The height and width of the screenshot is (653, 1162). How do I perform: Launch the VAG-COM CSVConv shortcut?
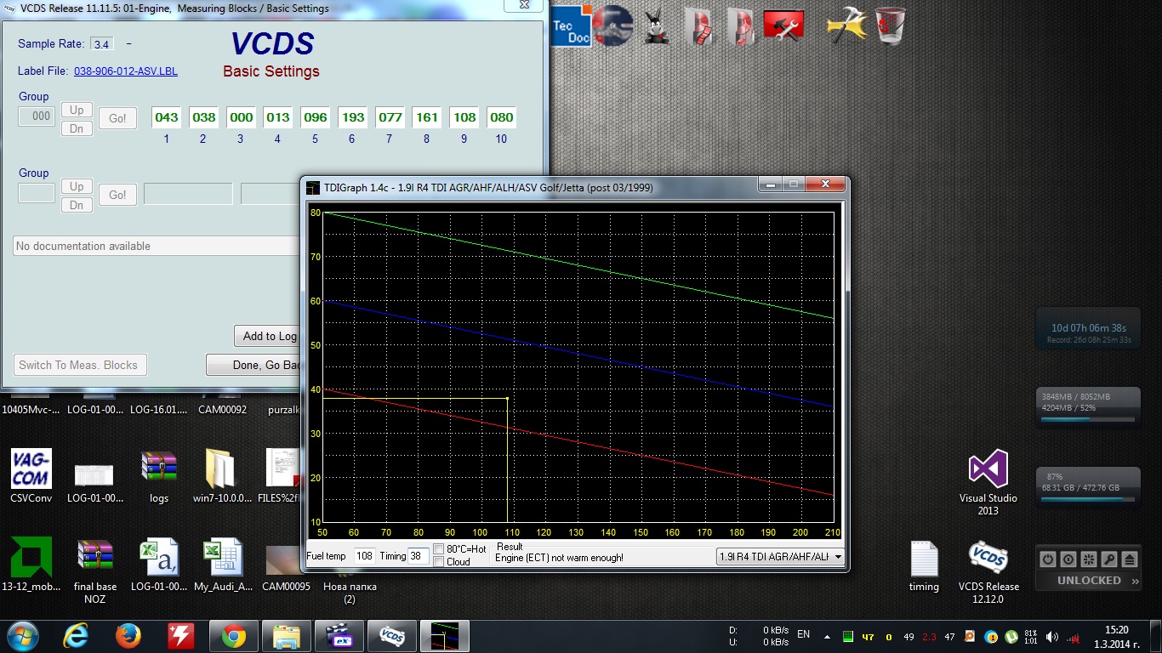tap(31, 469)
